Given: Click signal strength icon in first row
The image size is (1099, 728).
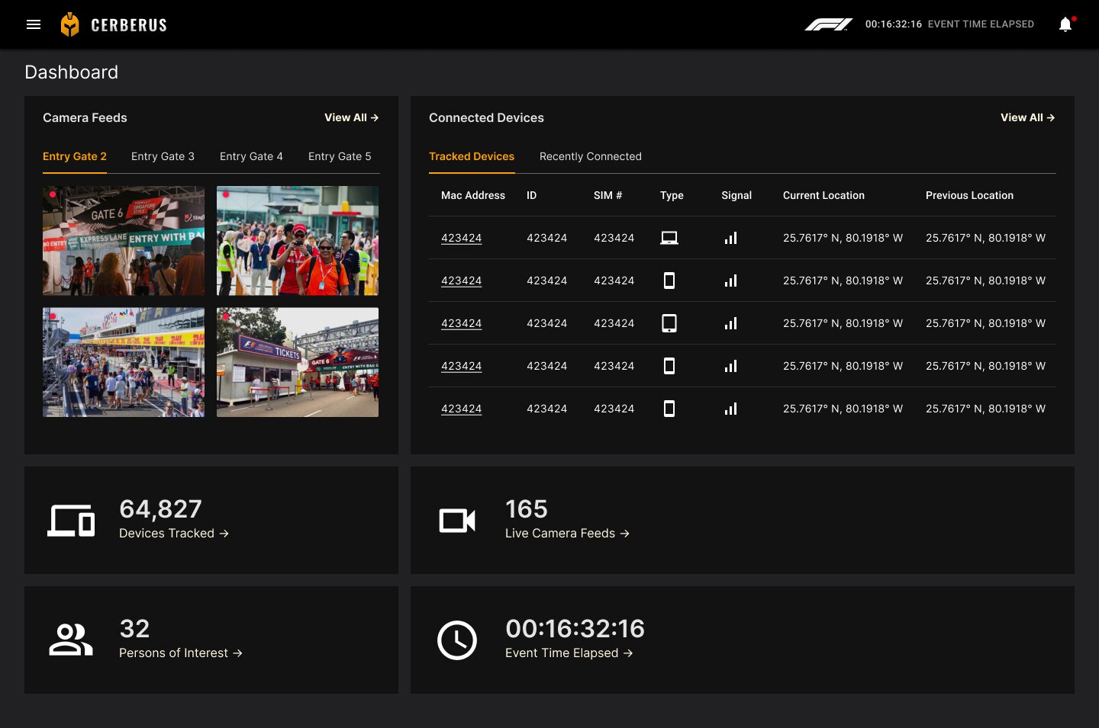Looking at the screenshot, I should (x=730, y=238).
